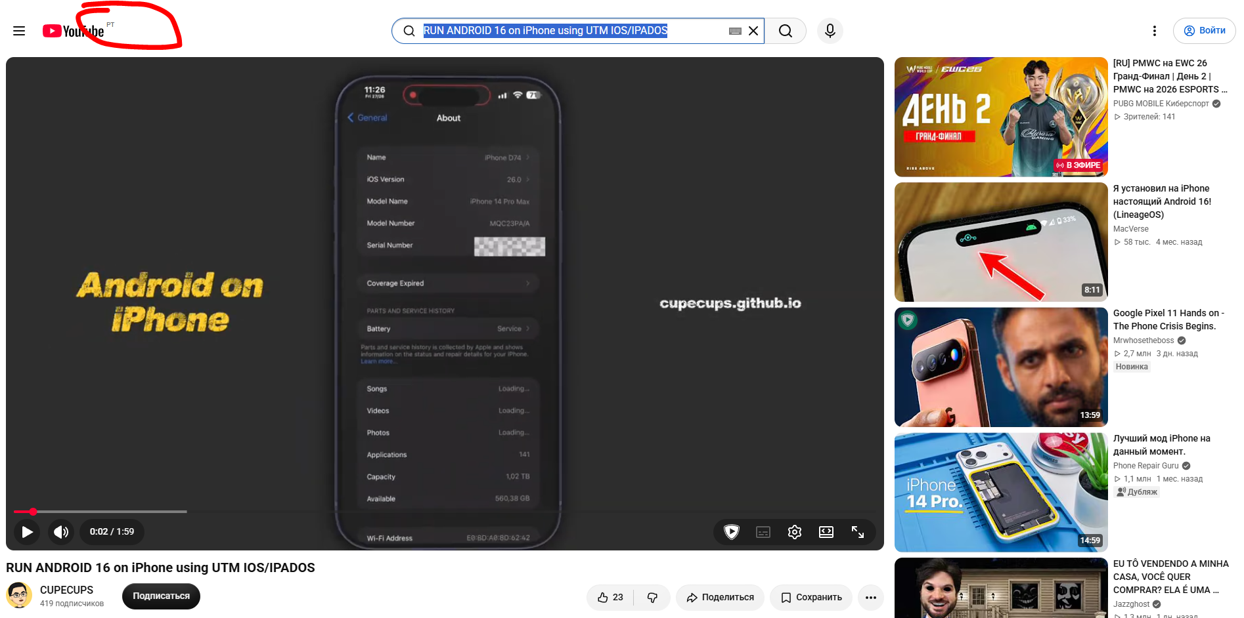Screen dimensions: 1244x618
Task: Toggle subtitles in the player
Action: pyautogui.click(x=763, y=531)
